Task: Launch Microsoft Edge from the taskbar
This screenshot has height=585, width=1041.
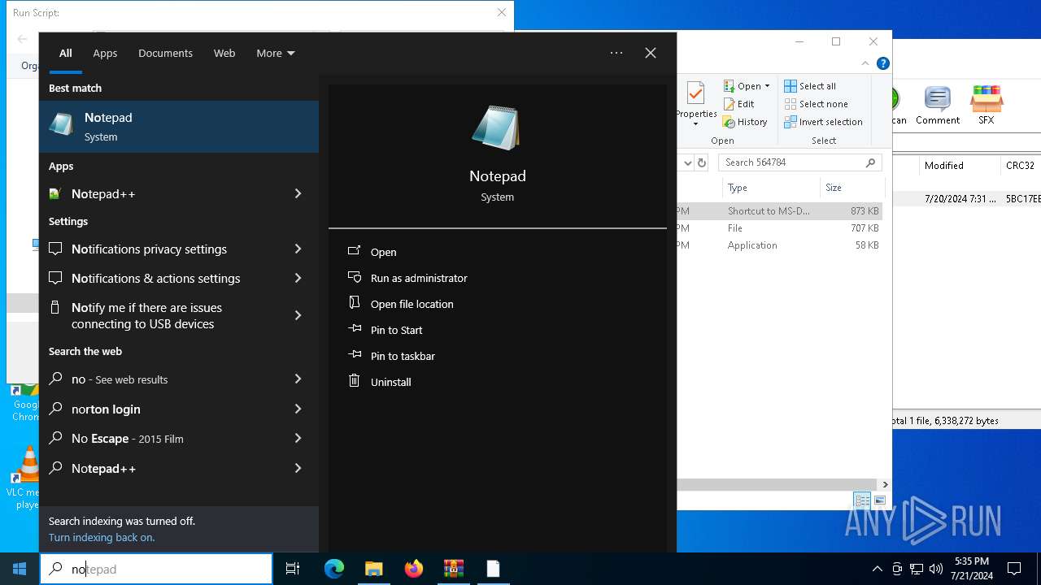Action: pyautogui.click(x=334, y=569)
